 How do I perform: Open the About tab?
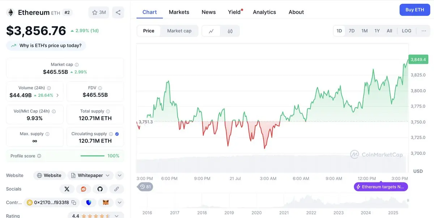pos(296,12)
